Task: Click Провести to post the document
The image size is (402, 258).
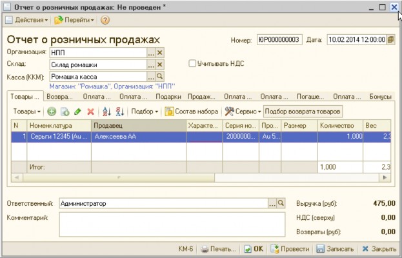Action: [290, 249]
